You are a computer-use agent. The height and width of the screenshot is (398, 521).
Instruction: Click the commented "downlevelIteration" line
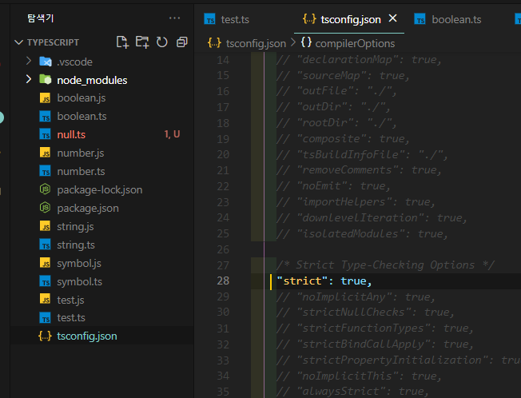tap(372, 218)
